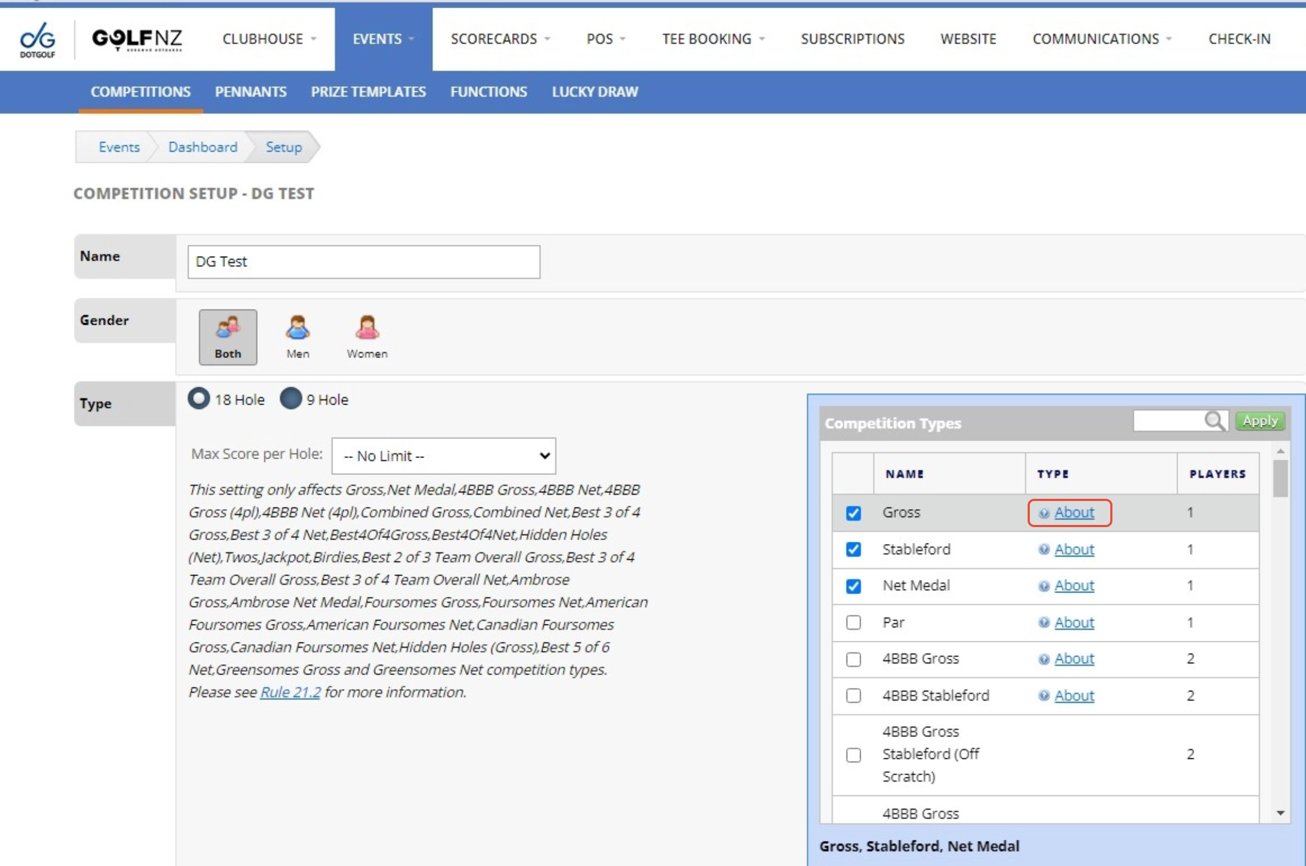Choose the Women gender icon

click(367, 336)
